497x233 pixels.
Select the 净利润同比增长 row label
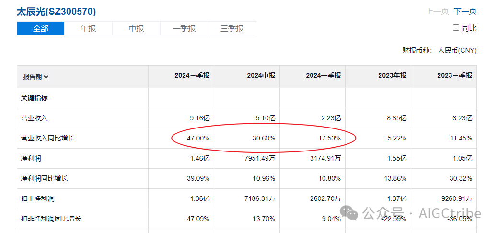click(44, 178)
